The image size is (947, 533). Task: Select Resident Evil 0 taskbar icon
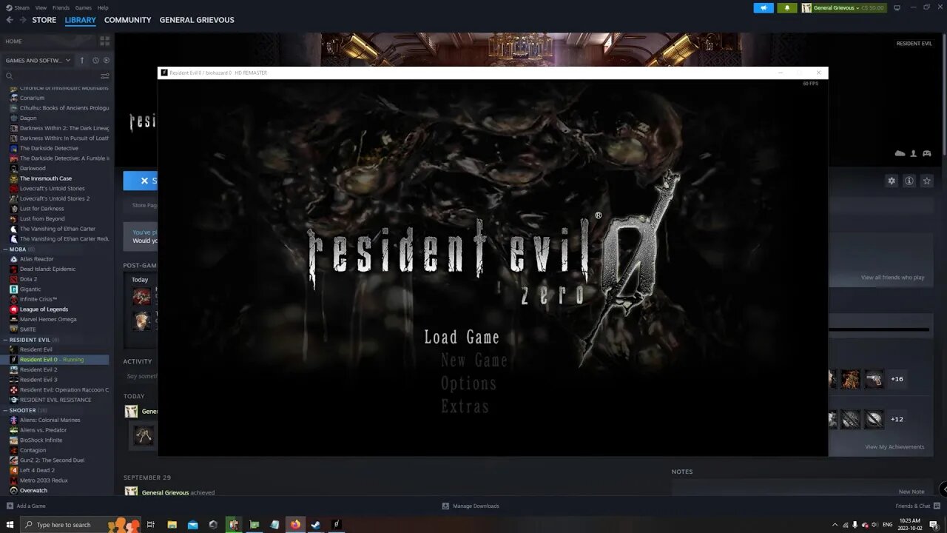click(x=337, y=524)
